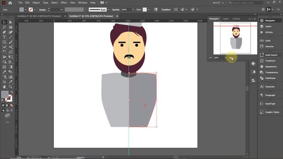283x159 pixels.
Task: Open stroke weight dropdown
Action: (x=62, y=10)
